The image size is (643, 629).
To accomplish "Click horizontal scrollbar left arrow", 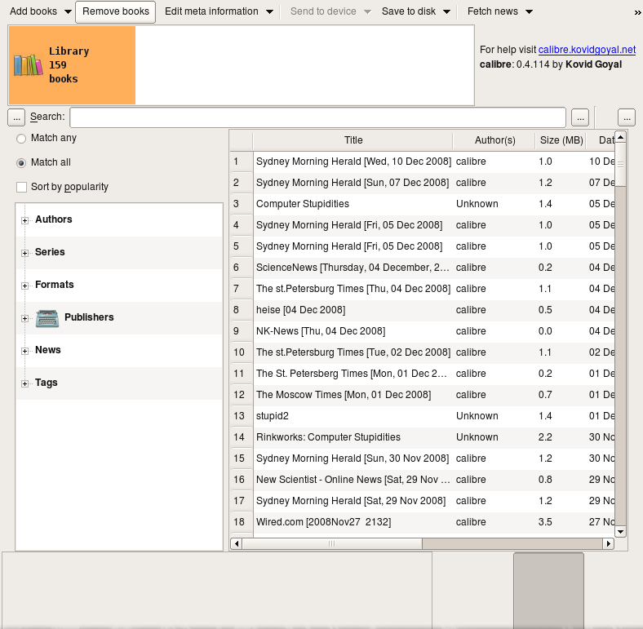I will pyautogui.click(x=236, y=543).
